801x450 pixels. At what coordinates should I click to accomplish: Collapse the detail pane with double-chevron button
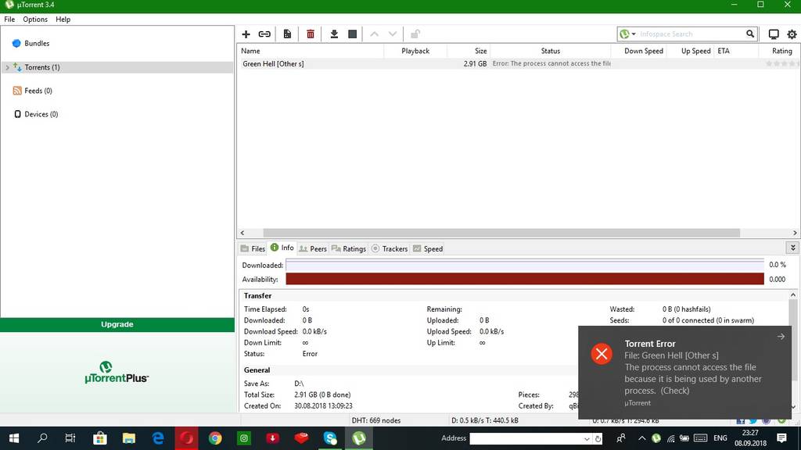pyautogui.click(x=793, y=248)
